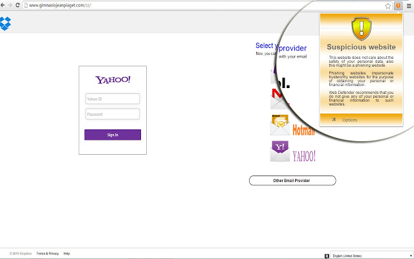Bookmark this page with the star icon
Screen dimensions: 414x259
(x=387, y=6)
